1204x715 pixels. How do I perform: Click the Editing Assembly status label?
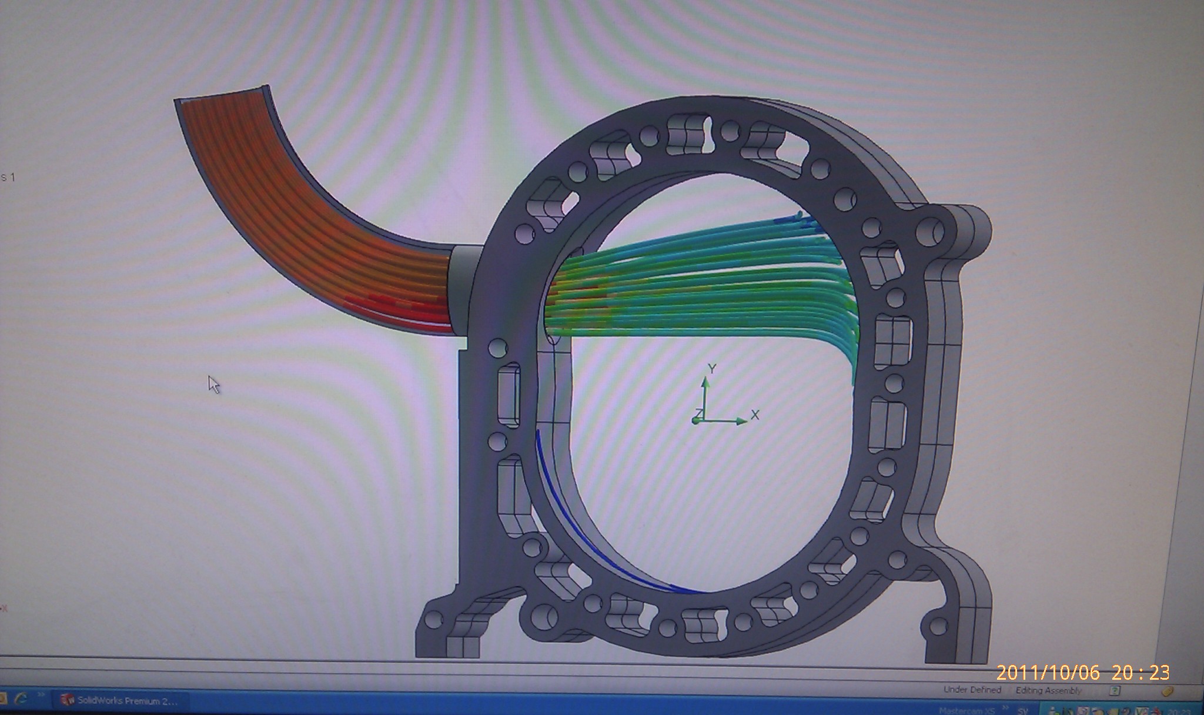tap(1048, 690)
